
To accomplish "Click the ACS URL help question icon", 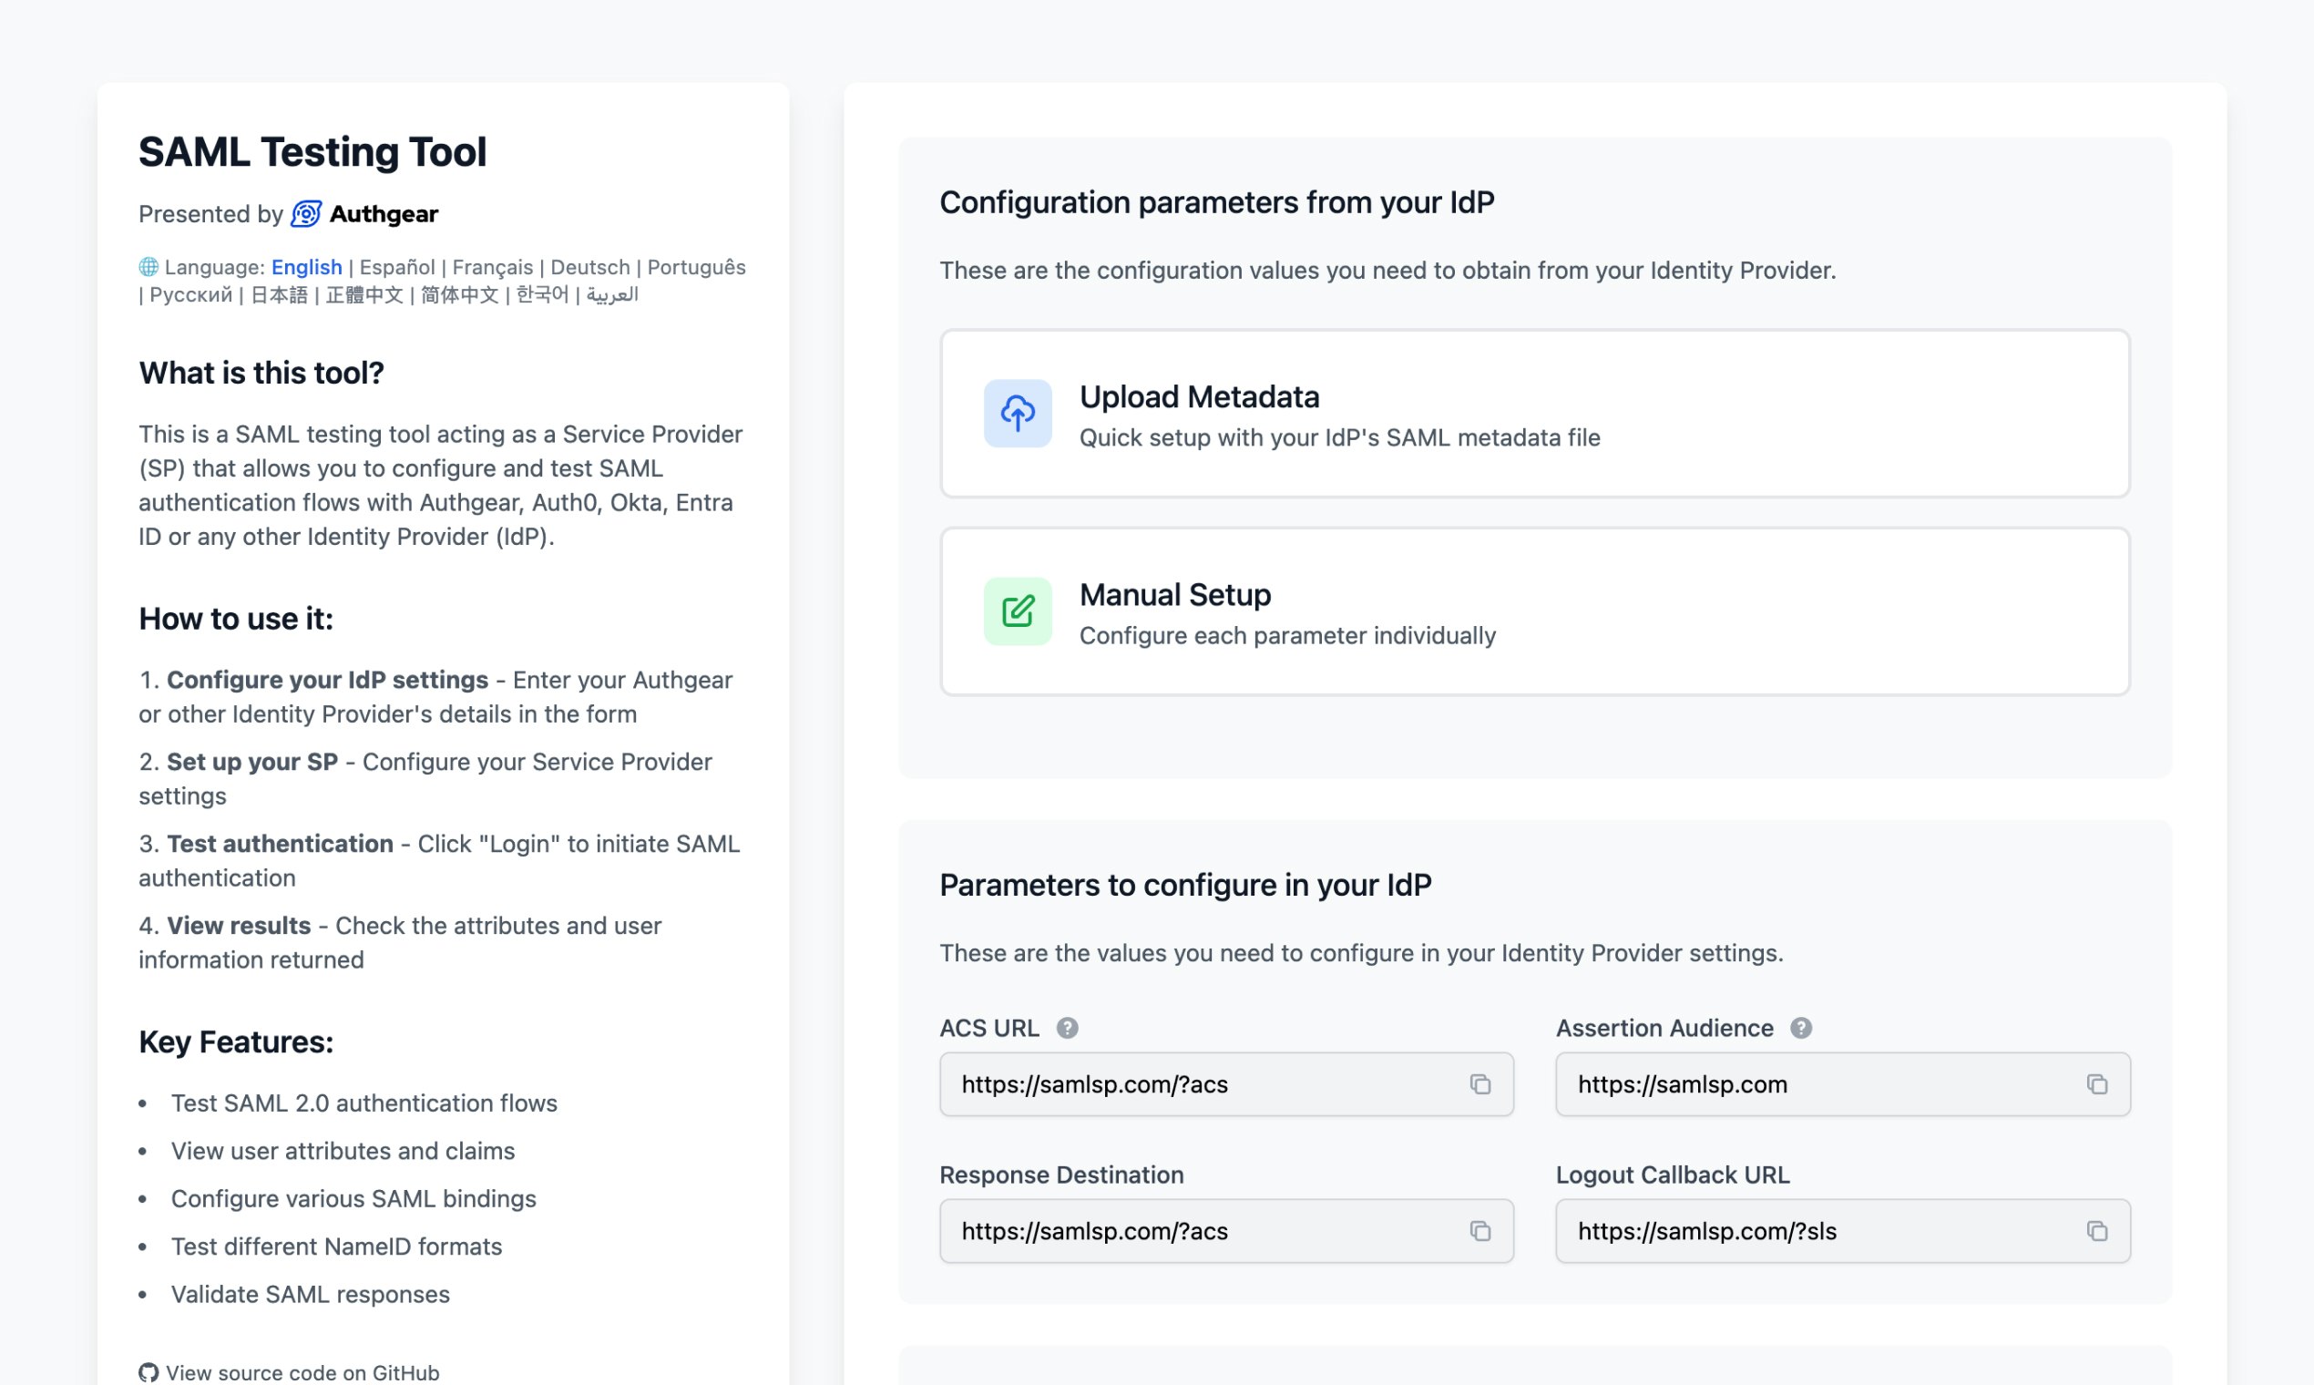I will [1068, 1028].
